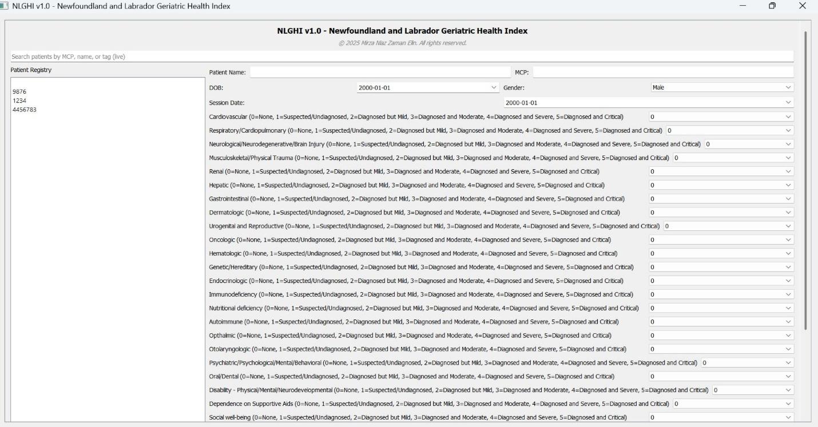This screenshot has width=818, height=427.
Task: Open the Urogenital and Reproductive score dropdown
Action: [729, 226]
